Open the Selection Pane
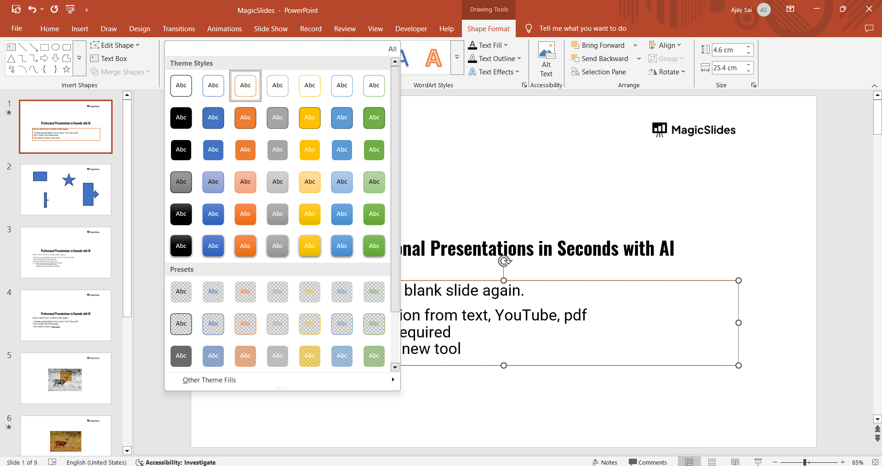This screenshot has height=466, width=882. pyautogui.click(x=598, y=72)
